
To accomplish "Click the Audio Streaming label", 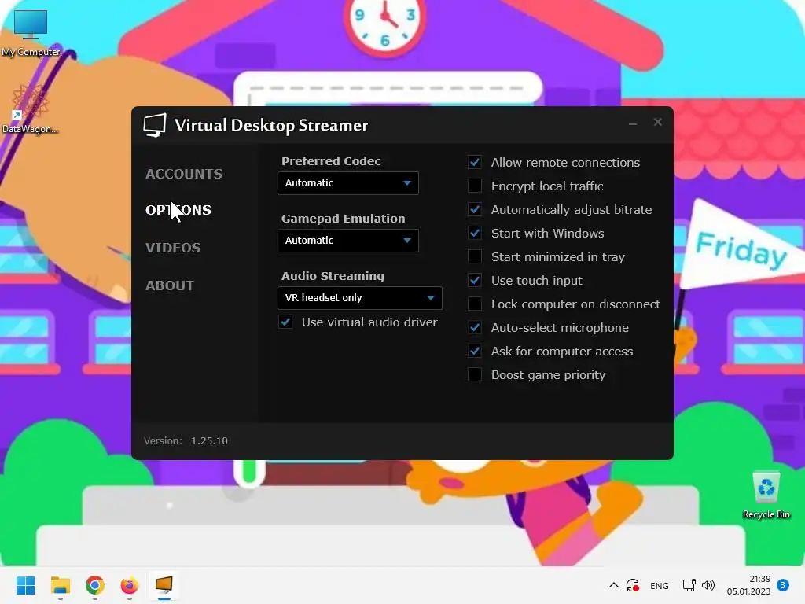I will point(333,276).
